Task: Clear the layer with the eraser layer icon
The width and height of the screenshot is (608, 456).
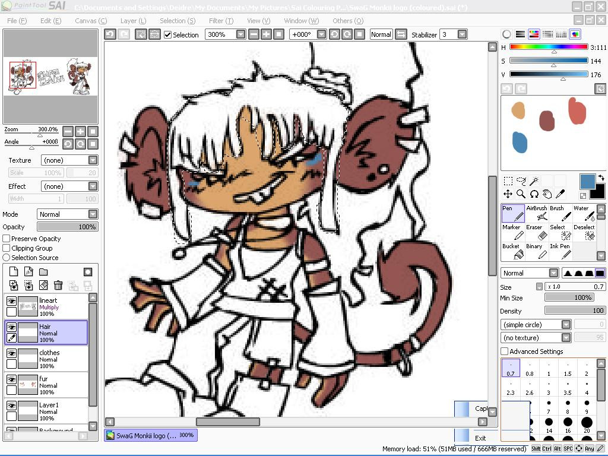Action: point(43,286)
